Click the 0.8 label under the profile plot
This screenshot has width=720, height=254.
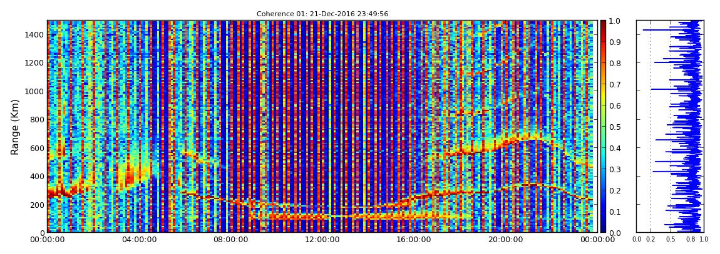tap(691, 240)
